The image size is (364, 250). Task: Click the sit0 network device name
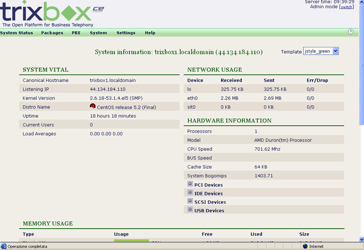pos(191,107)
